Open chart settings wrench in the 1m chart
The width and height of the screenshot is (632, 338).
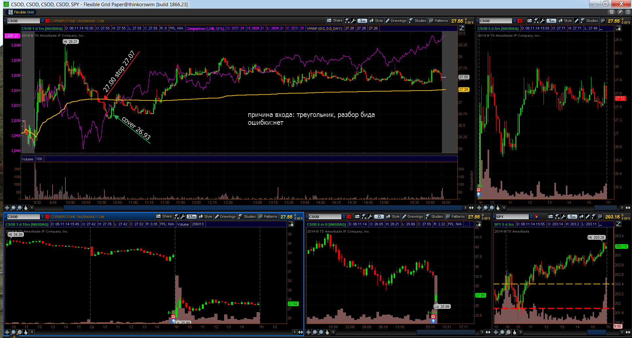pyautogui.click(x=353, y=21)
